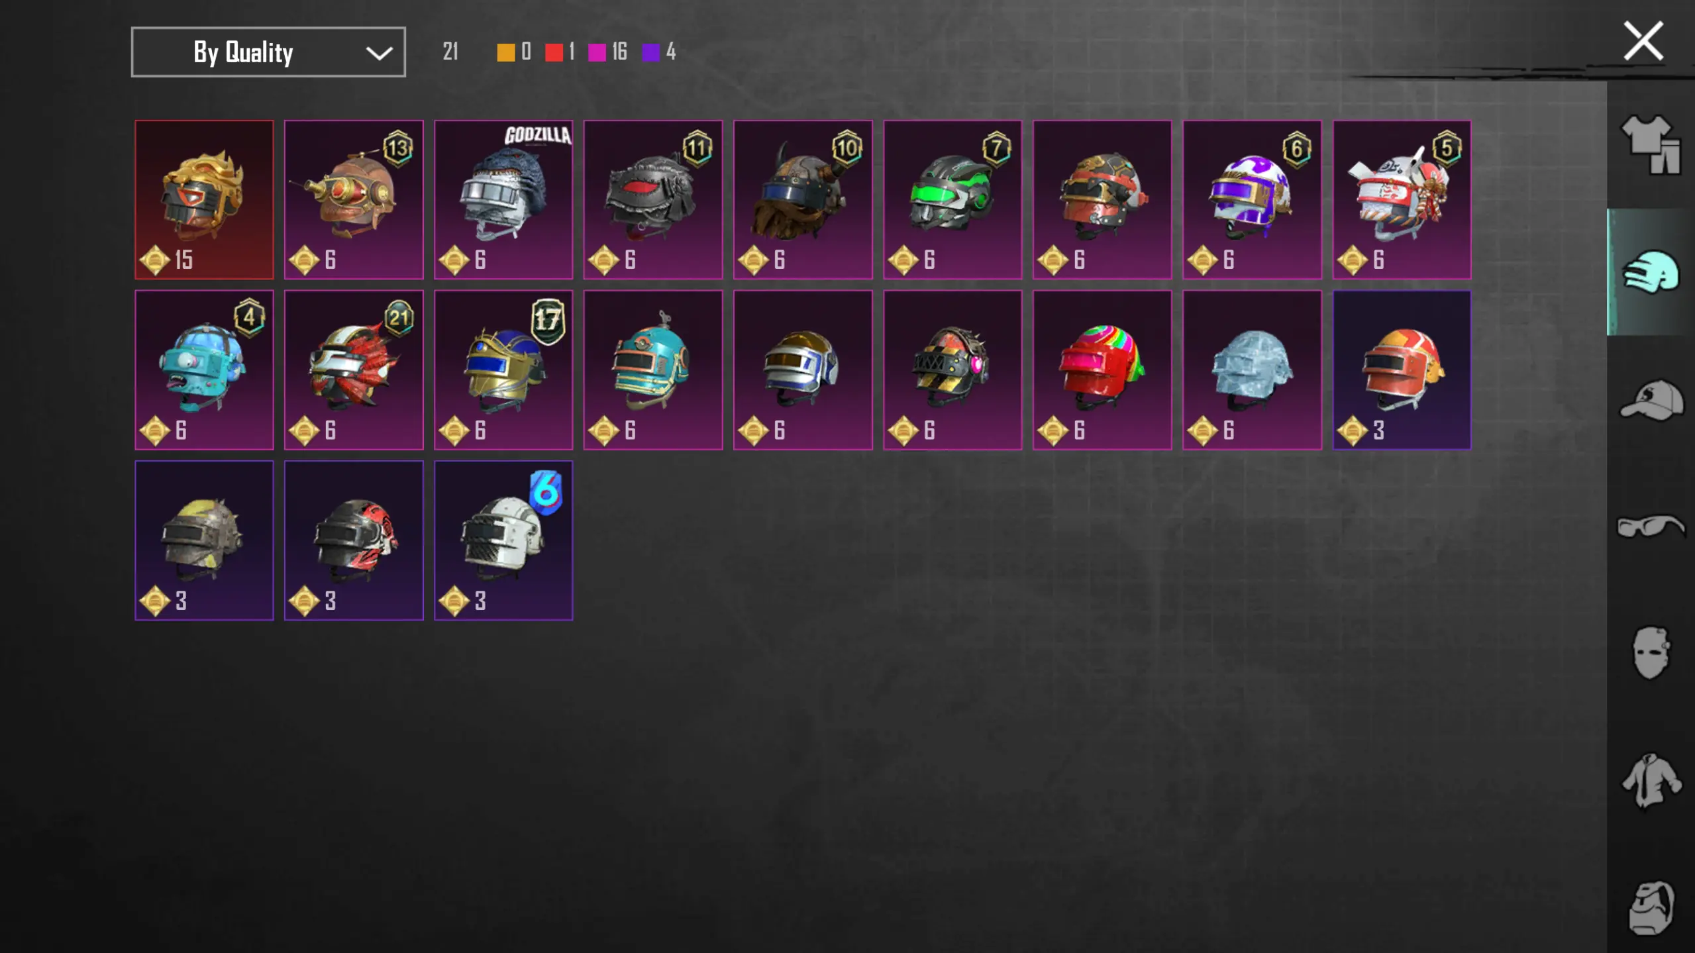Close the inventory with the X icon
Image resolution: width=1695 pixels, height=953 pixels.
point(1643,41)
